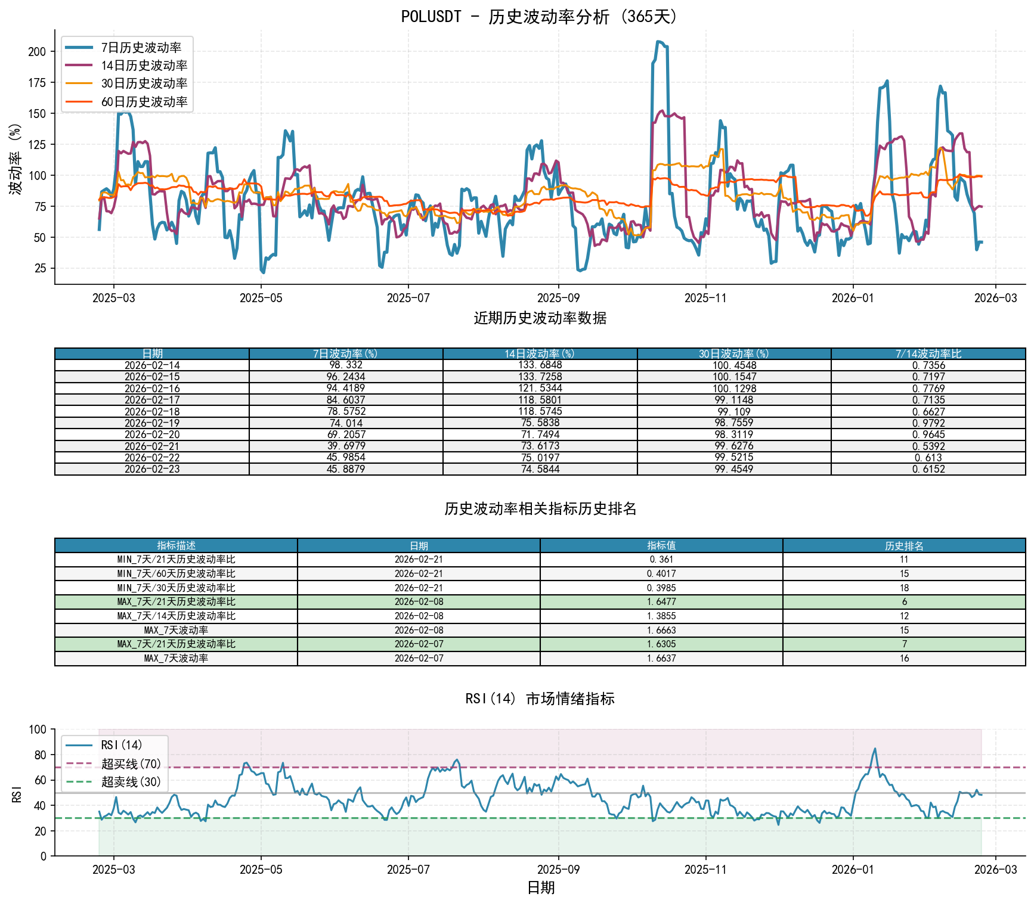Click the POLUSDT 历史波动率分析 chart title

[540, 17]
